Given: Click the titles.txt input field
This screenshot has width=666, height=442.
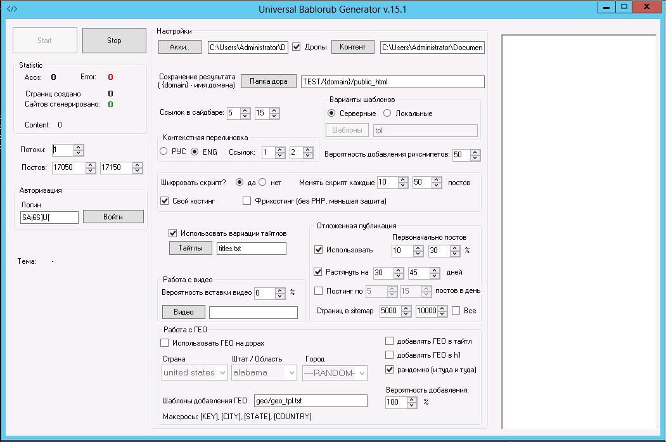Looking at the screenshot, I should point(252,249).
